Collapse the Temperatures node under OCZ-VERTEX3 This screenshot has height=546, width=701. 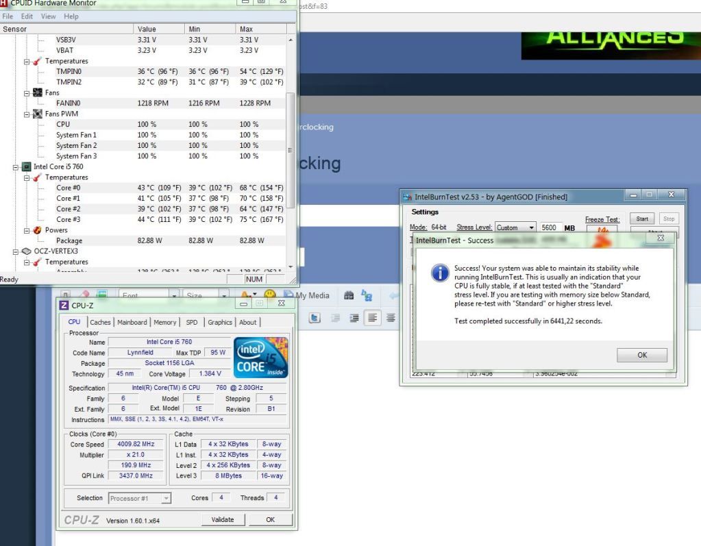click(x=27, y=262)
